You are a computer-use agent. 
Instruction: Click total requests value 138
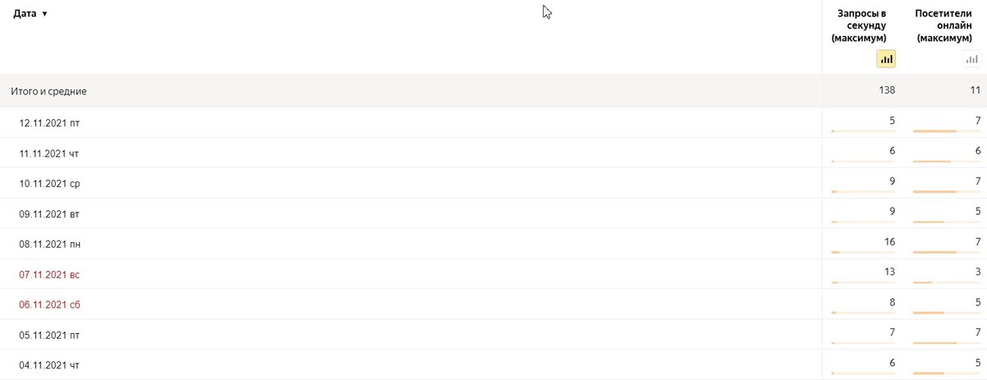tap(887, 90)
